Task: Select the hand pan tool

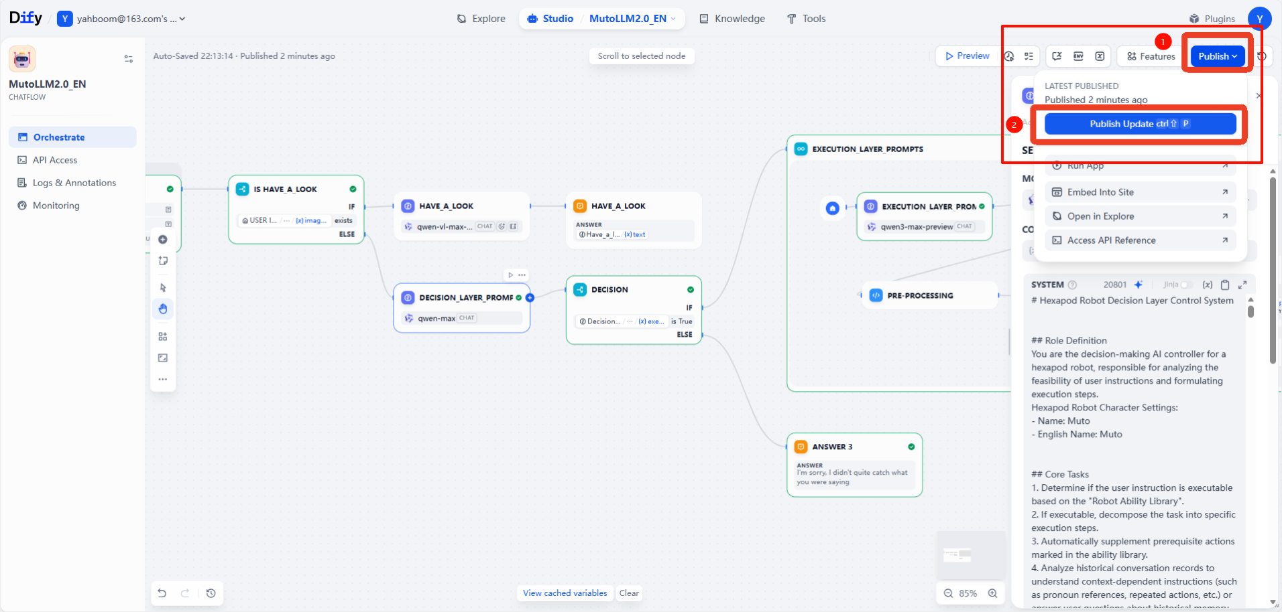Action: coord(163,309)
